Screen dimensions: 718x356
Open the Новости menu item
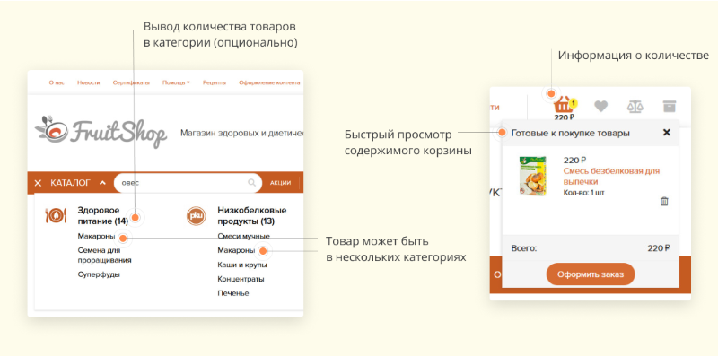pyautogui.click(x=88, y=82)
